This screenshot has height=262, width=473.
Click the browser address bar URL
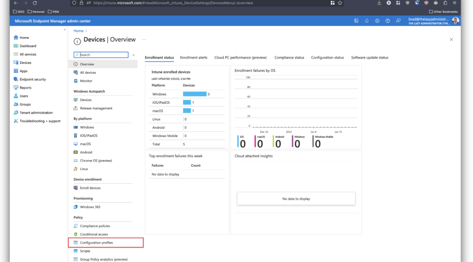click(173, 3)
